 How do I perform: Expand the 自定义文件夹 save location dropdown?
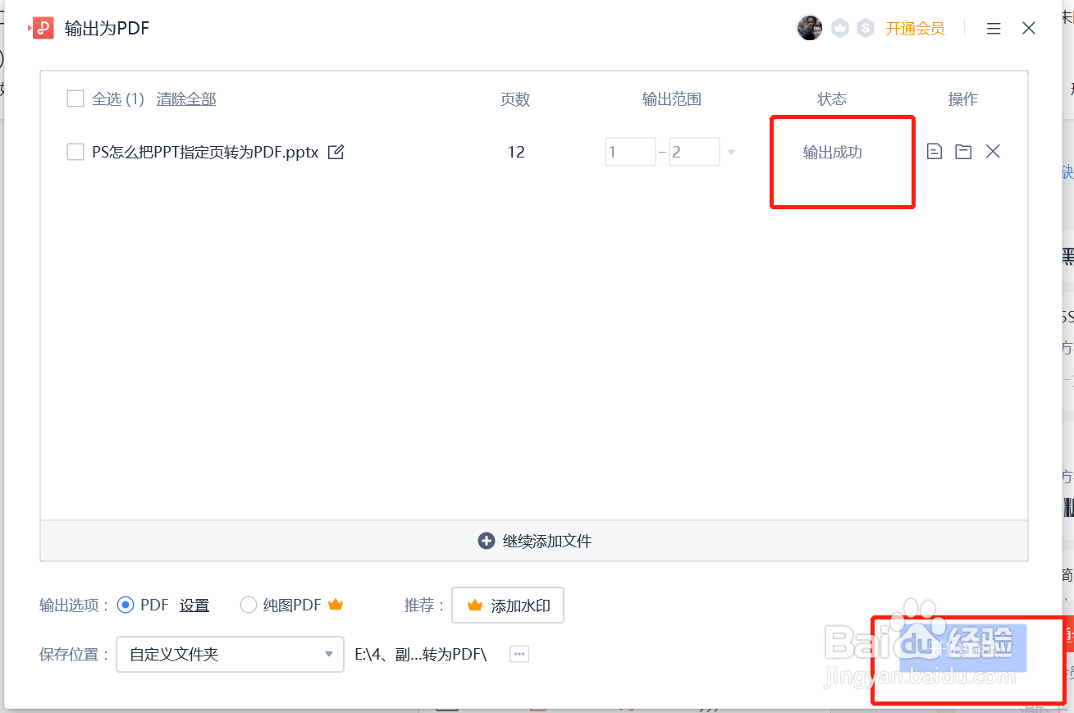point(230,654)
